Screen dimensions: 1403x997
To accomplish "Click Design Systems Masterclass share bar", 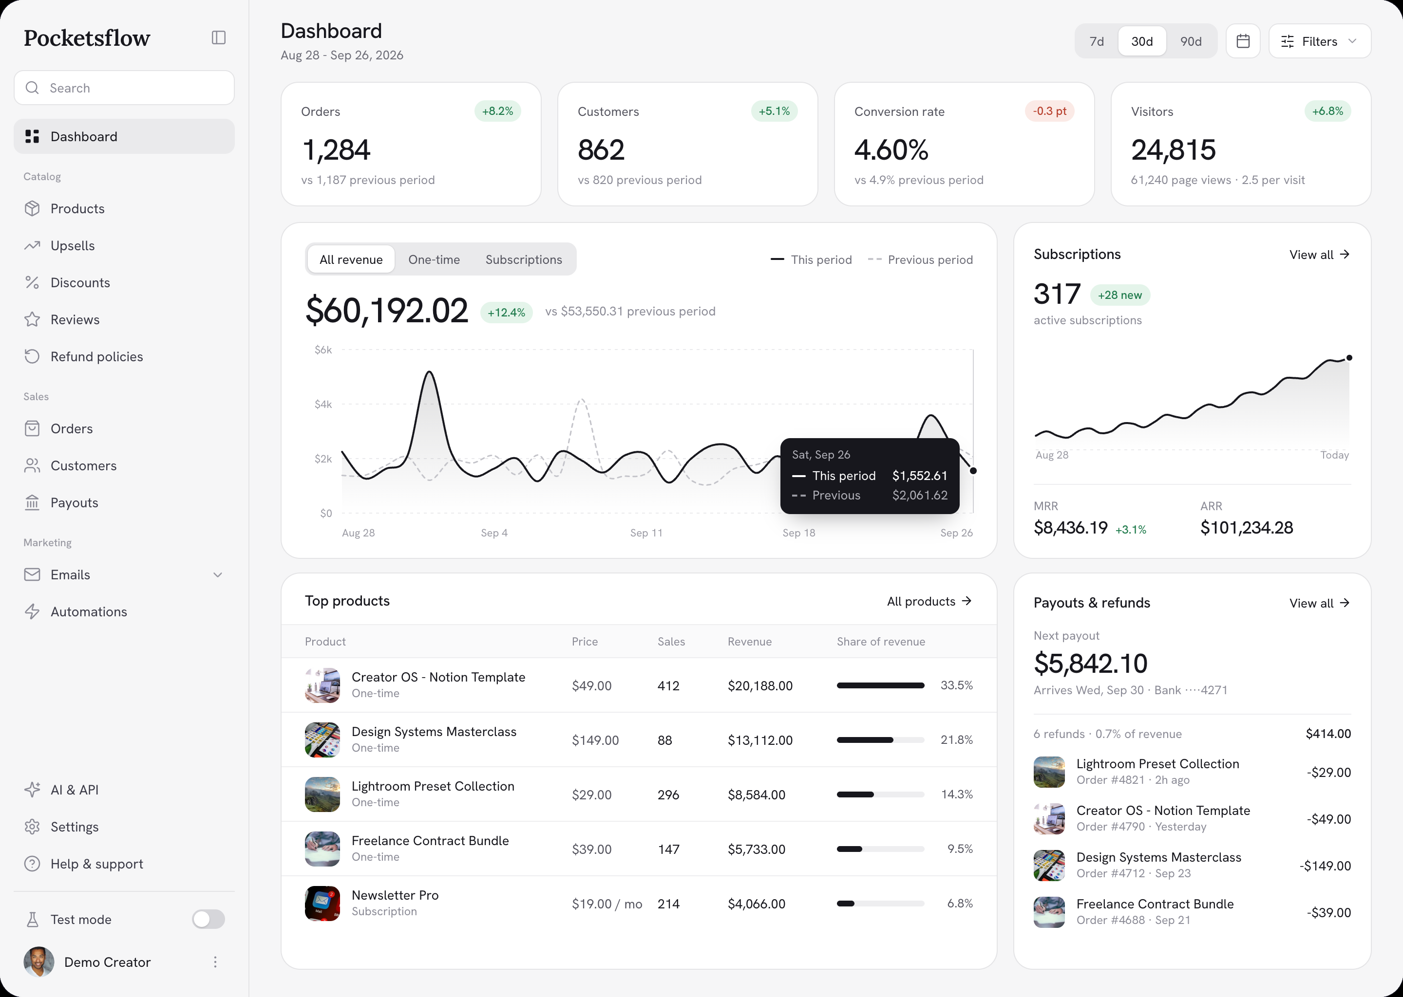I will pos(880,740).
